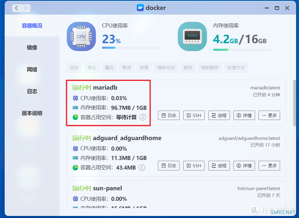The image size is (299, 218).
Task: Click the back navigation arrow
Action: point(17,8)
